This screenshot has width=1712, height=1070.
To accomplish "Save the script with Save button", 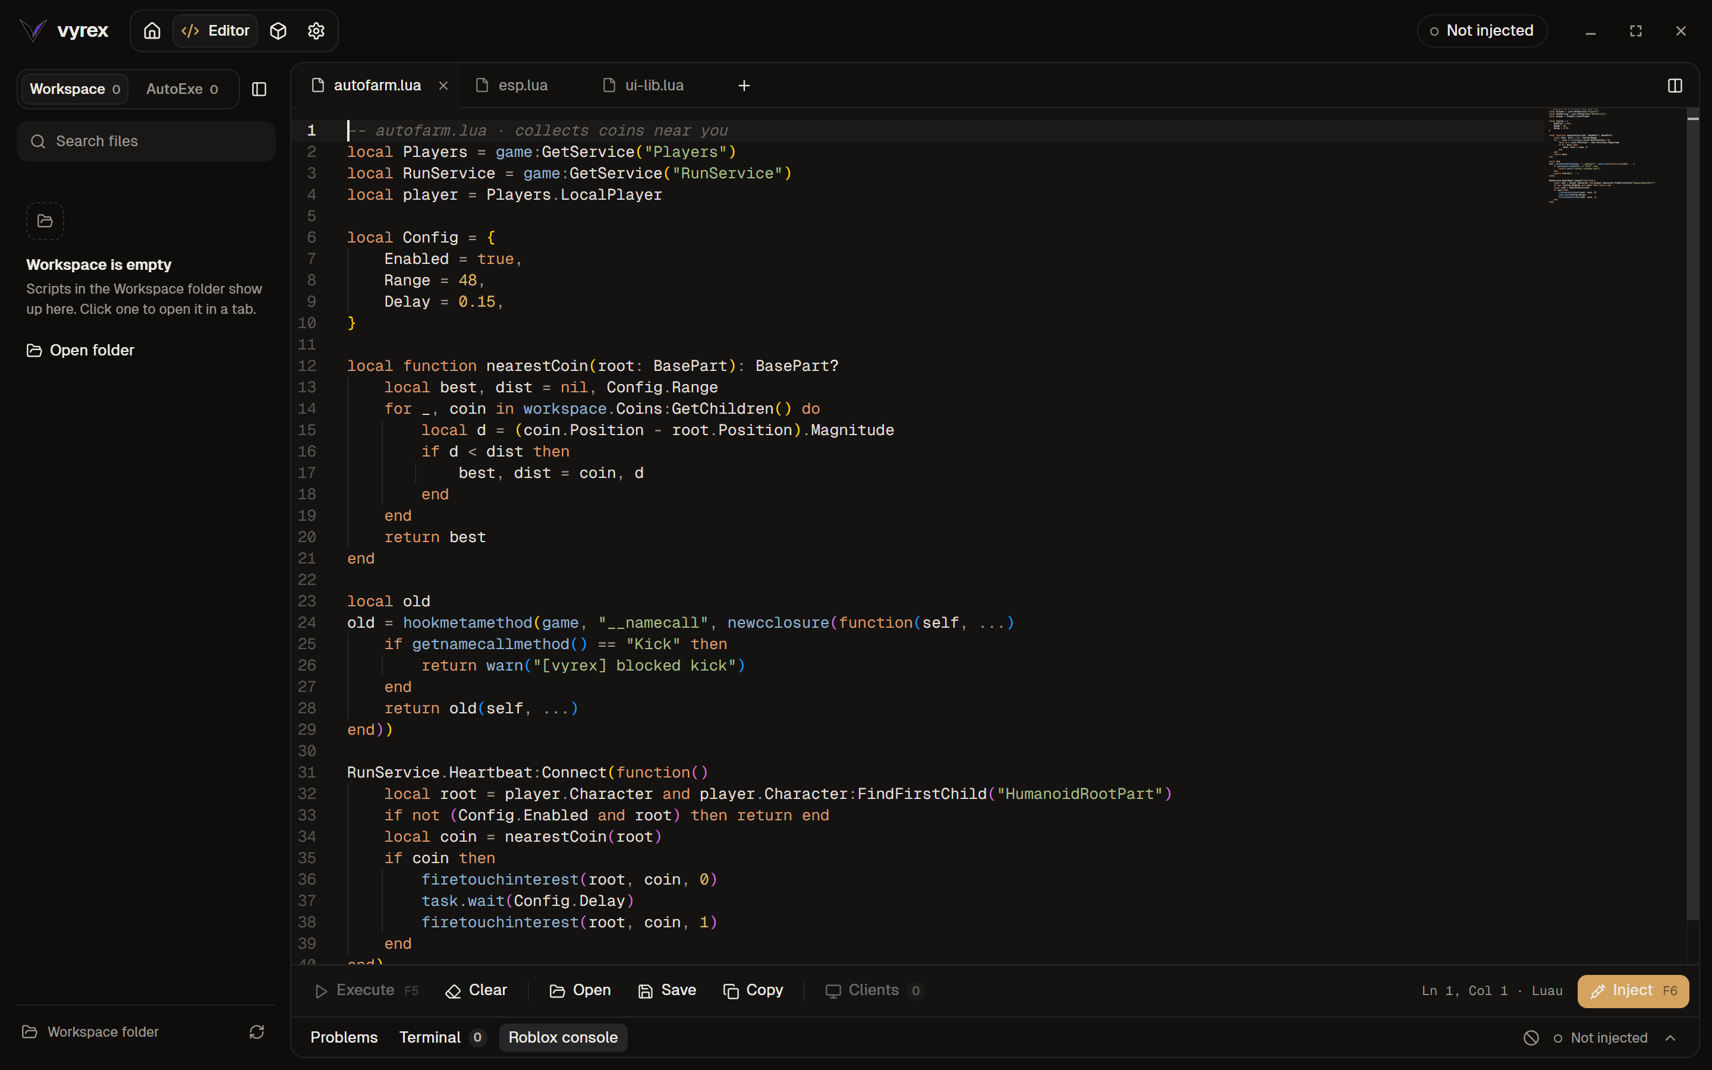I will pos(667,991).
